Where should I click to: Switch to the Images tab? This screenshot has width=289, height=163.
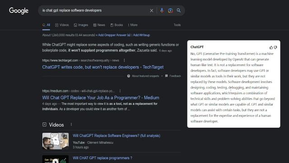(x=81, y=25)
